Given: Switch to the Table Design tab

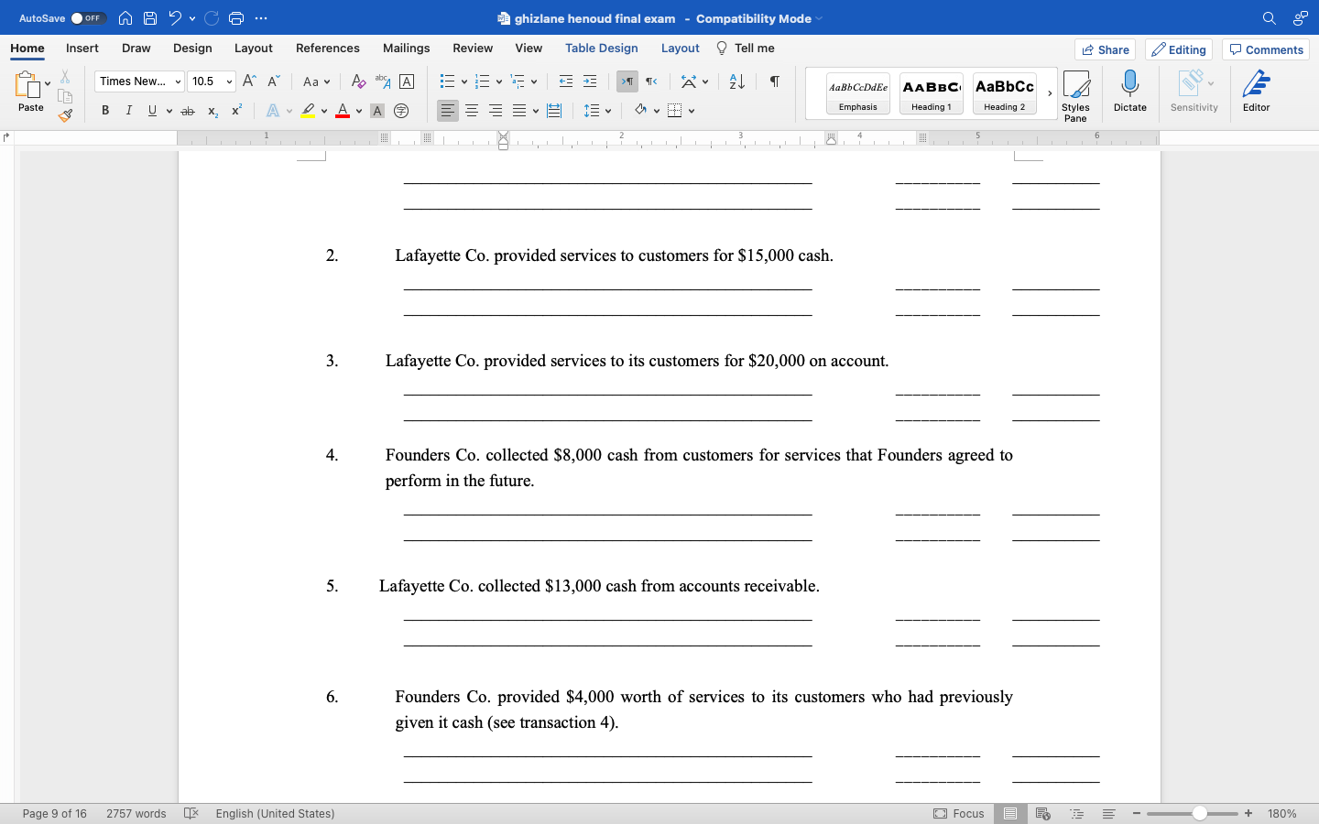Looking at the screenshot, I should (602, 48).
